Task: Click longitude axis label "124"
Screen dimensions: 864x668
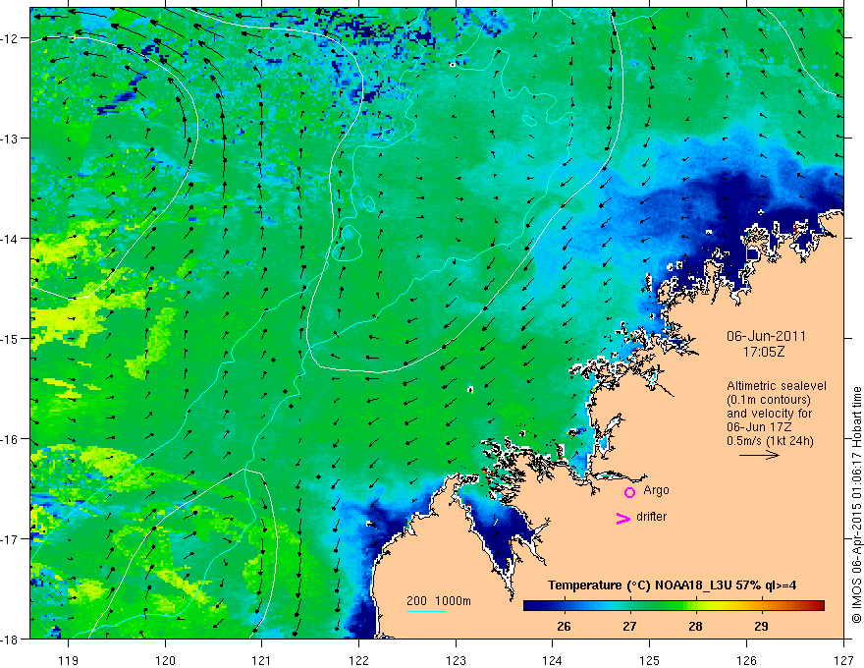Action: click(553, 660)
